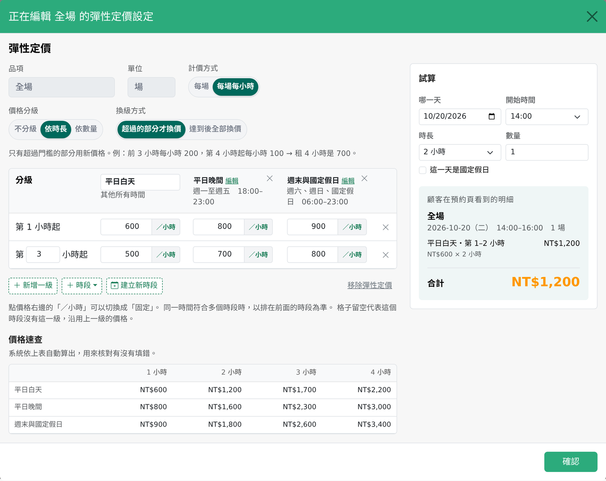The image size is (606, 481).
Task: Edit the 平日白天 first-hour price 600
Action: [x=127, y=227]
